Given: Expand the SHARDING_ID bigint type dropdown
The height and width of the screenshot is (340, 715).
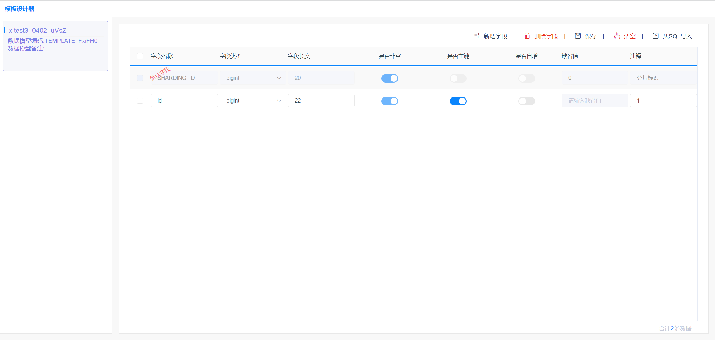Looking at the screenshot, I should (x=253, y=78).
